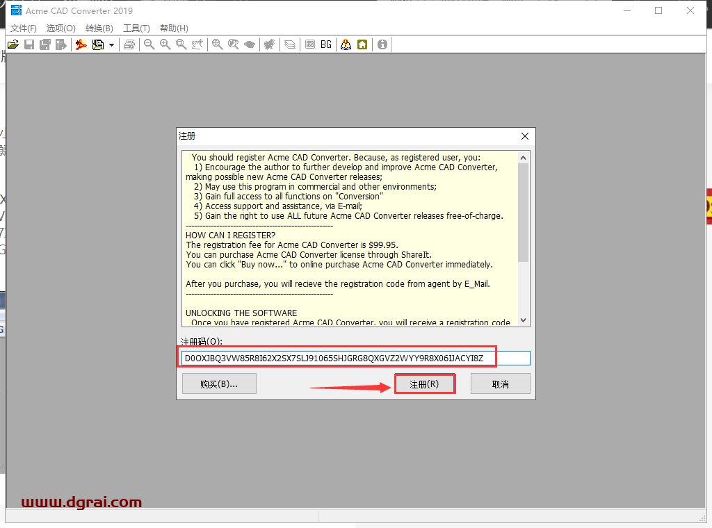The height and width of the screenshot is (528, 712).
Task: Close the 注册 dialog with X
Action: pyautogui.click(x=525, y=136)
